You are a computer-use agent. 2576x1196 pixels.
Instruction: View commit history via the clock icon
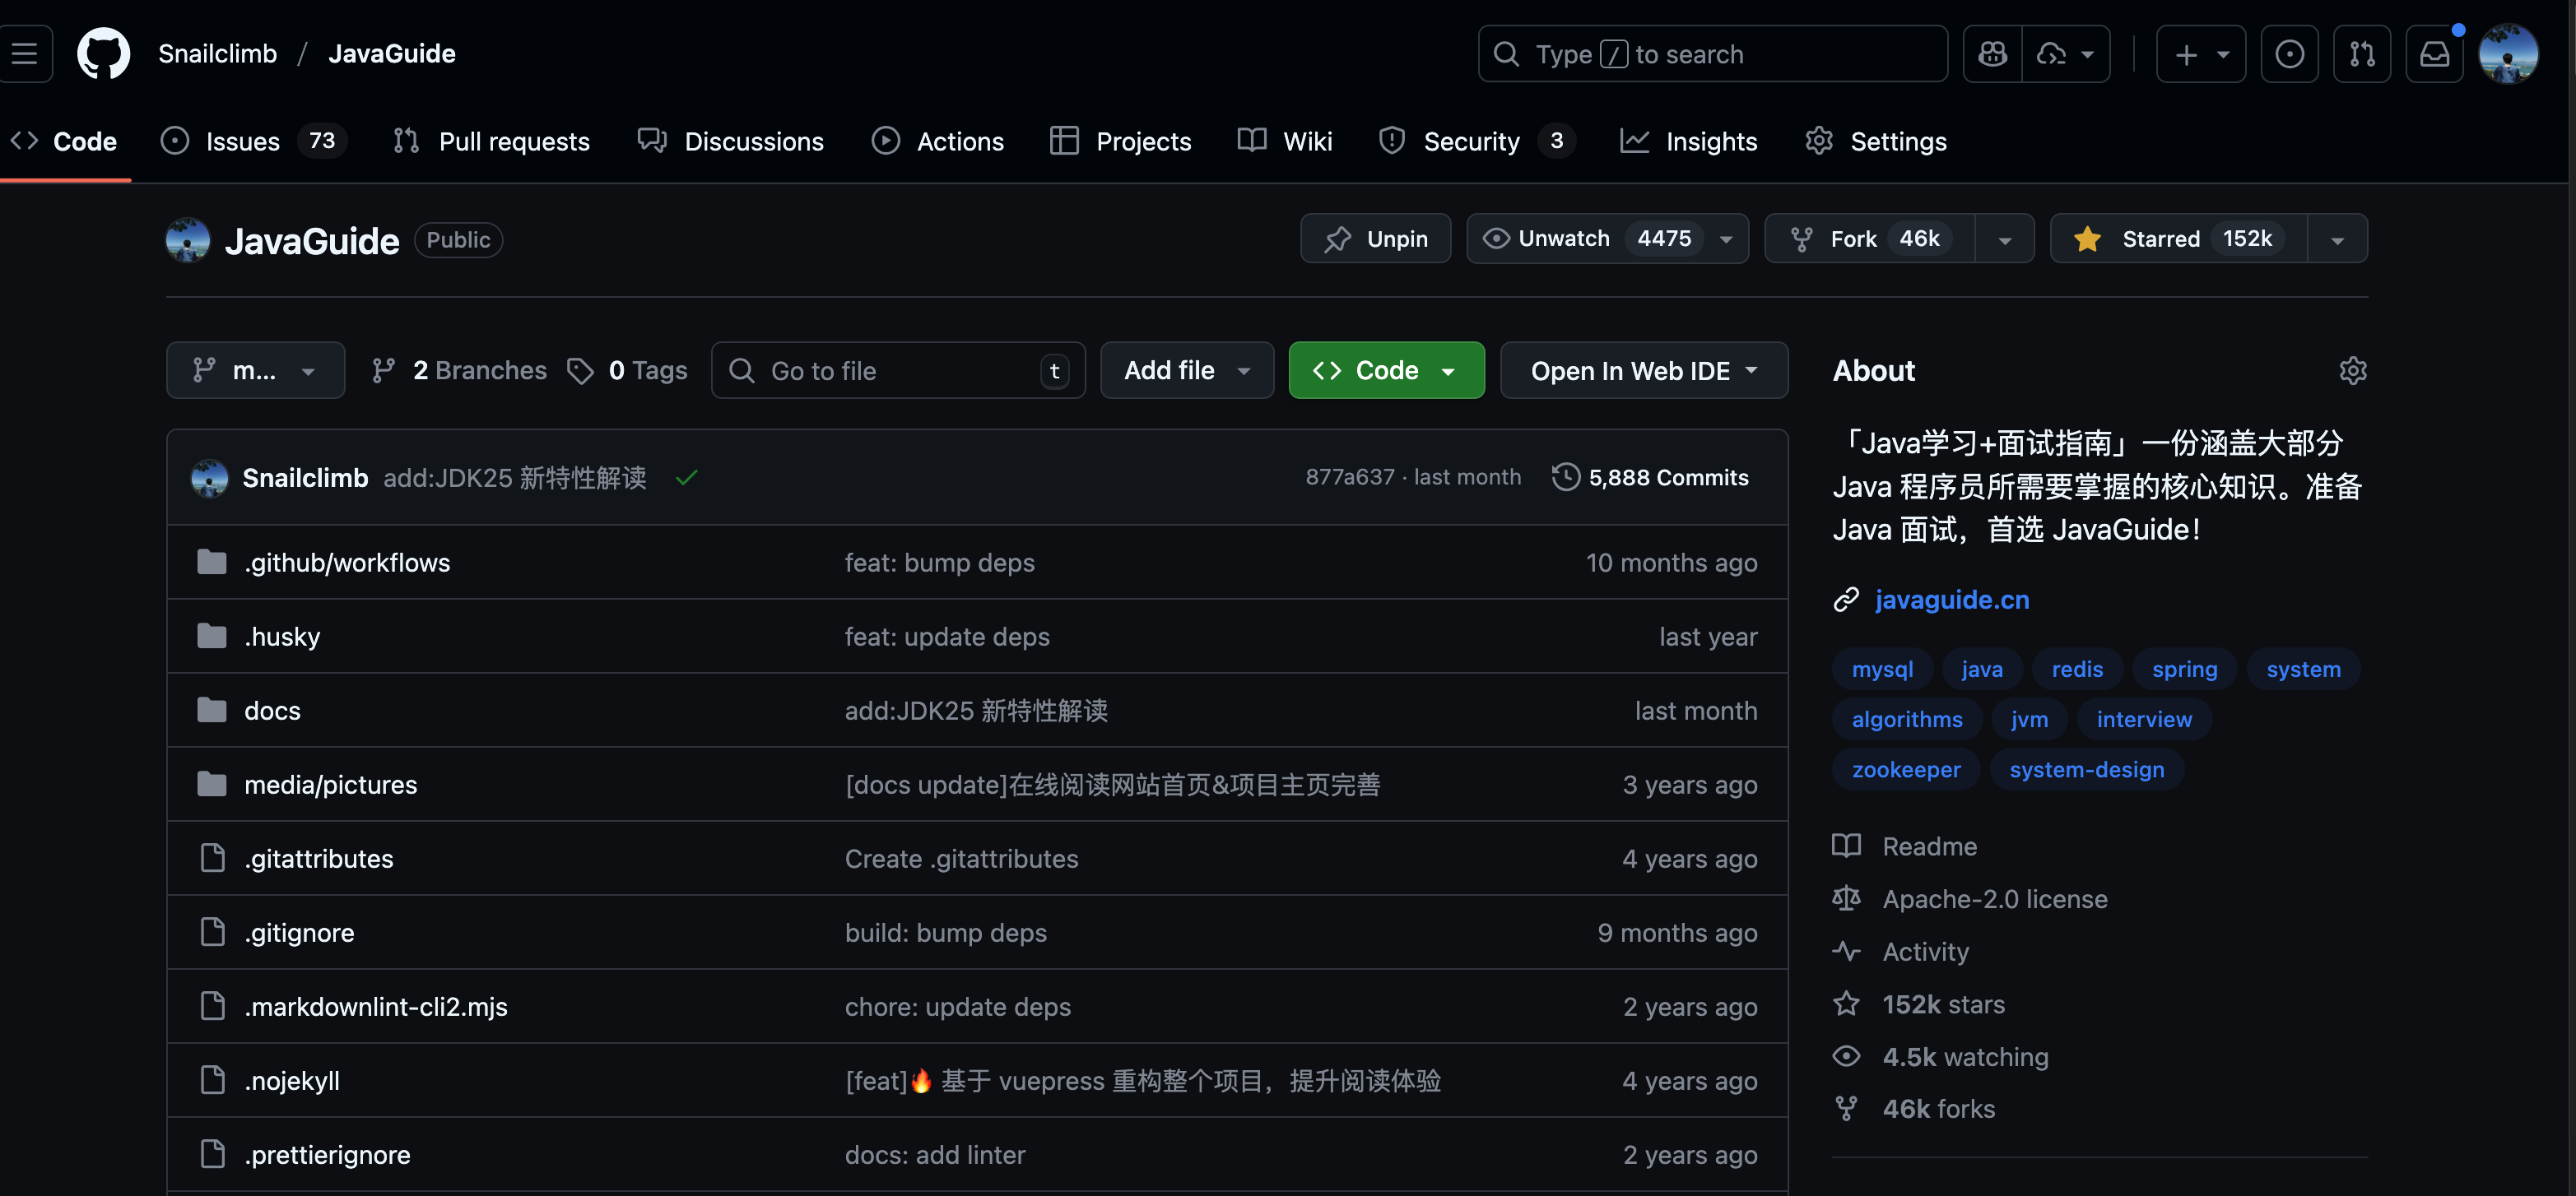[x=1565, y=478]
